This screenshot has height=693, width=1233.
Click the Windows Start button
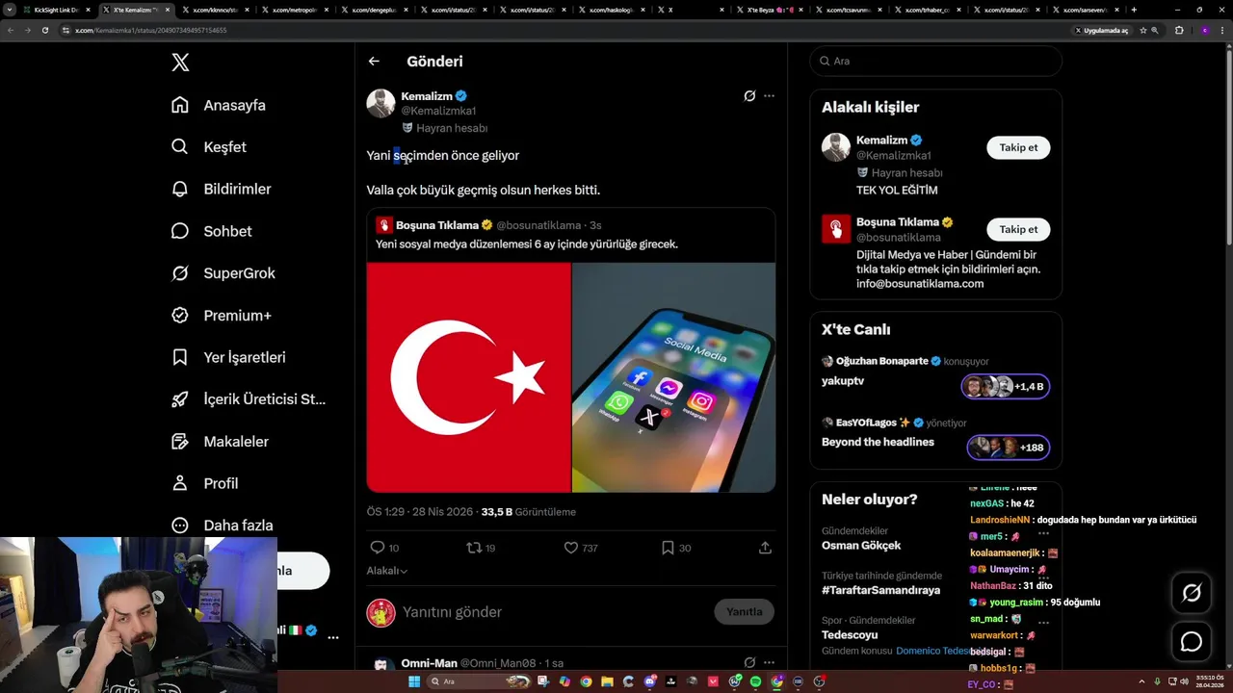point(414,681)
